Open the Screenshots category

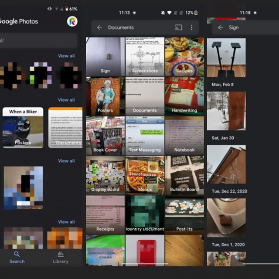(145, 57)
